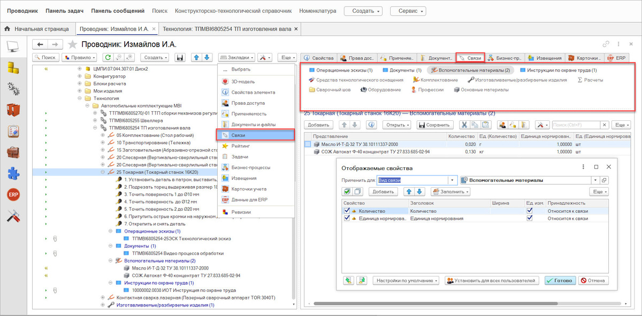Uncheck all properties in dialog toolbar
The height and width of the screenshot is (316, 642).
point(358,191)
